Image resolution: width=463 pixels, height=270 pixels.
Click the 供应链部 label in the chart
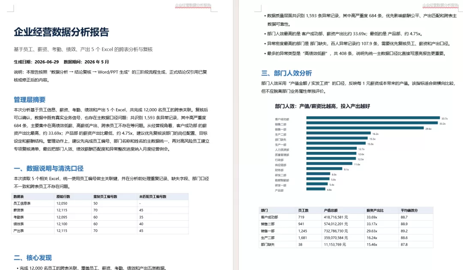[x=280, y=165]
